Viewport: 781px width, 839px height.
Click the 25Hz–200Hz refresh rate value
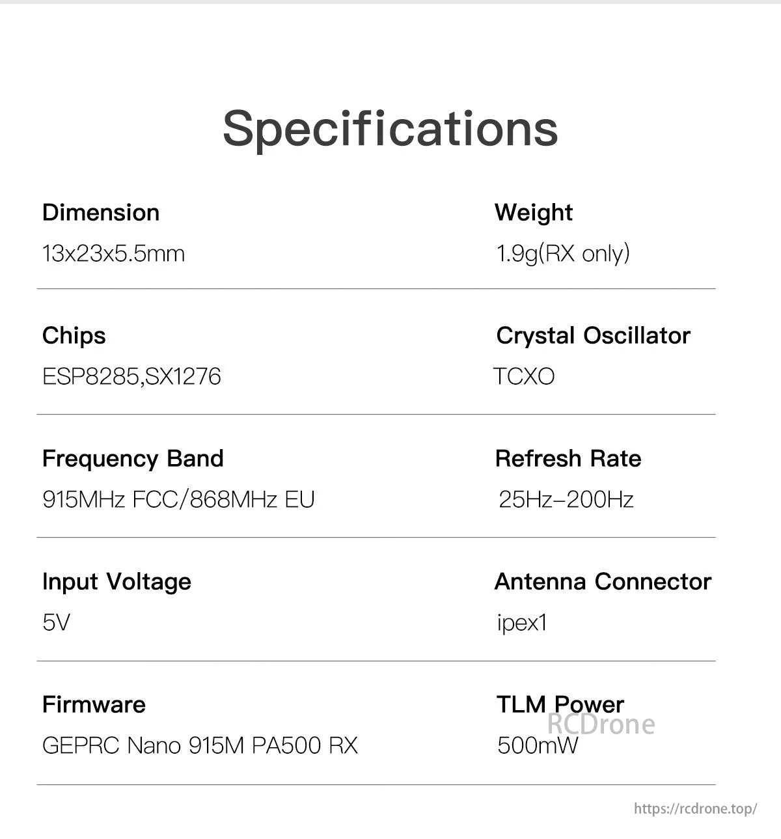click(x=566, y=499)
